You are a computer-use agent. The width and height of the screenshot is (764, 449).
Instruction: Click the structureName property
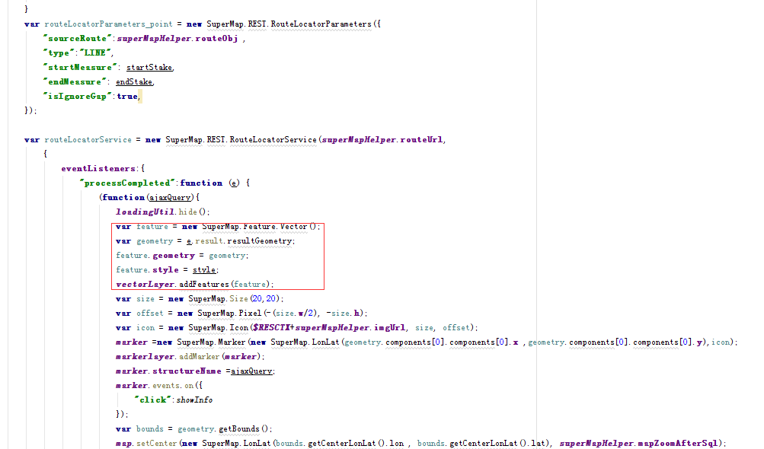coord(187,371)
